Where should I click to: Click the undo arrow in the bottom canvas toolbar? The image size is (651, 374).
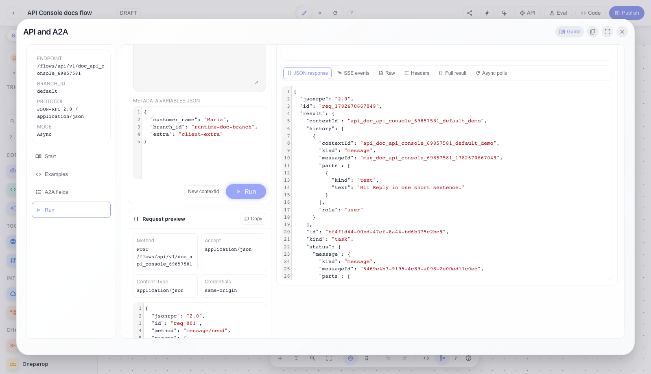389,358
